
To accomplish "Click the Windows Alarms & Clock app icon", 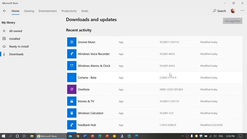I will pos(72,66).
